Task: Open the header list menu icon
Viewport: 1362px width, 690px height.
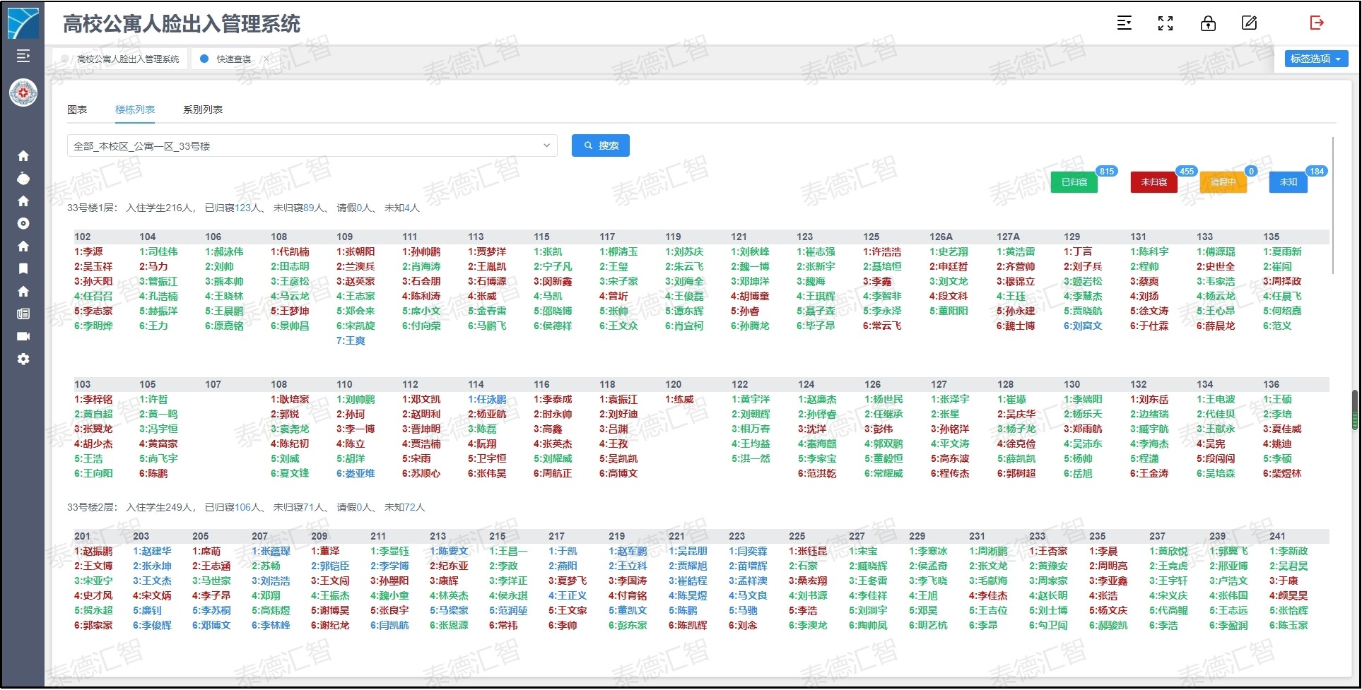Action: (1124, 23)
